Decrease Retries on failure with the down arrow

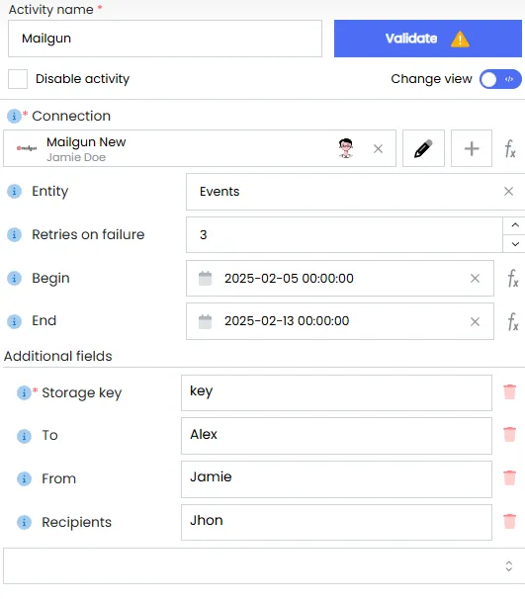click(x=515, y=244)
